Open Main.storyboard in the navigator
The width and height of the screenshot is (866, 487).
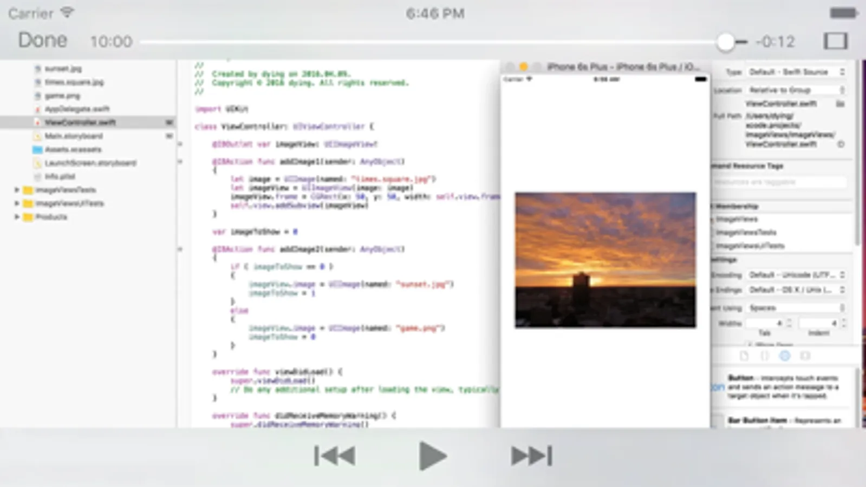click(x=74, y=136)
